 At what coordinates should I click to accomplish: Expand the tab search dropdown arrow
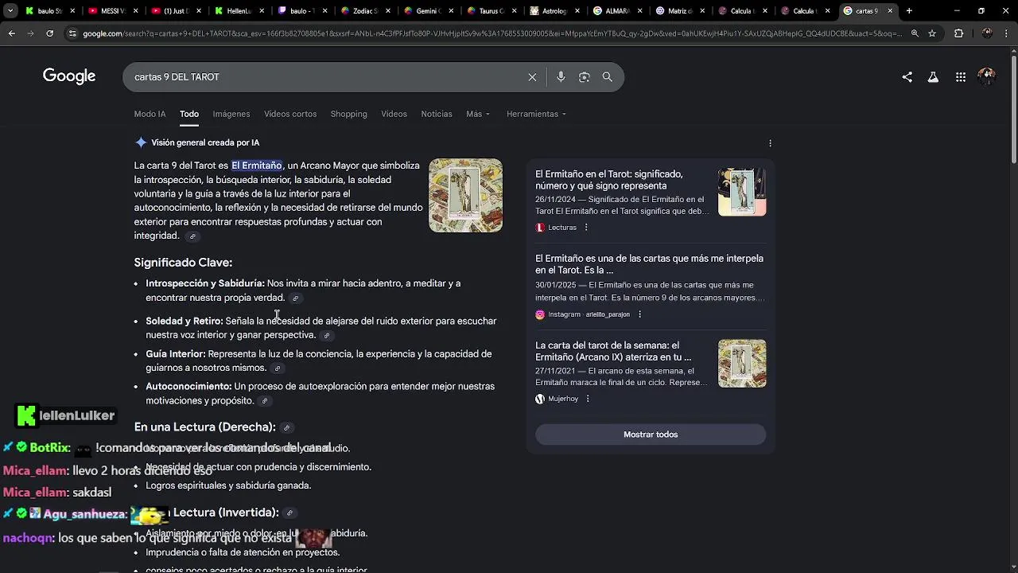pyautogui.click(x=10, y=11)
